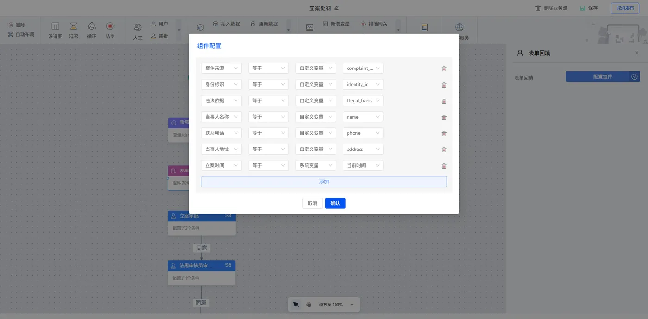Select the 更新数据 tool
The width and height of the screenshot is (648, 319).
[264, 24]
